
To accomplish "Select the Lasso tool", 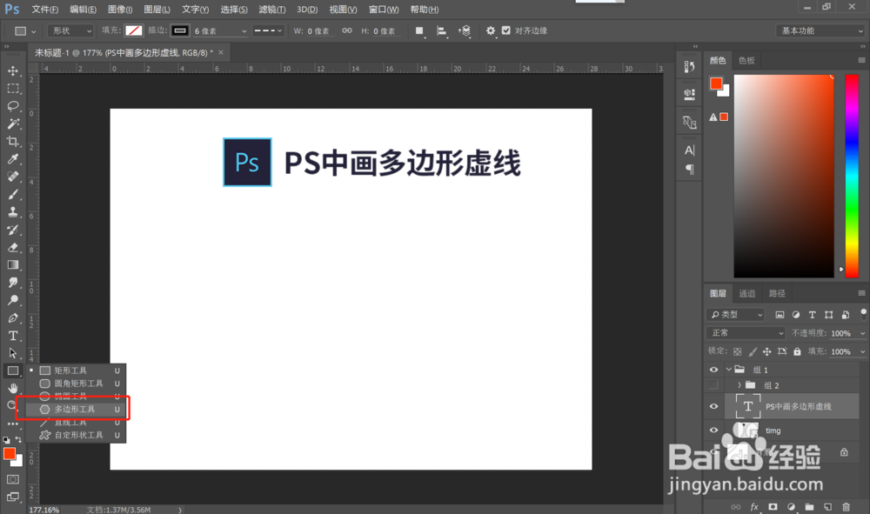I will click(x=13, y=106).
